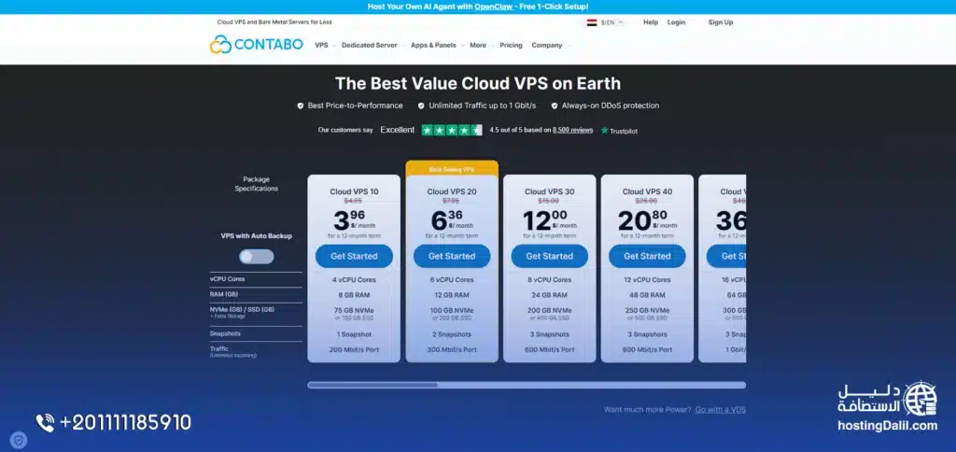Click the '4 vCPU Cores' spec

(x=354, y=280)
